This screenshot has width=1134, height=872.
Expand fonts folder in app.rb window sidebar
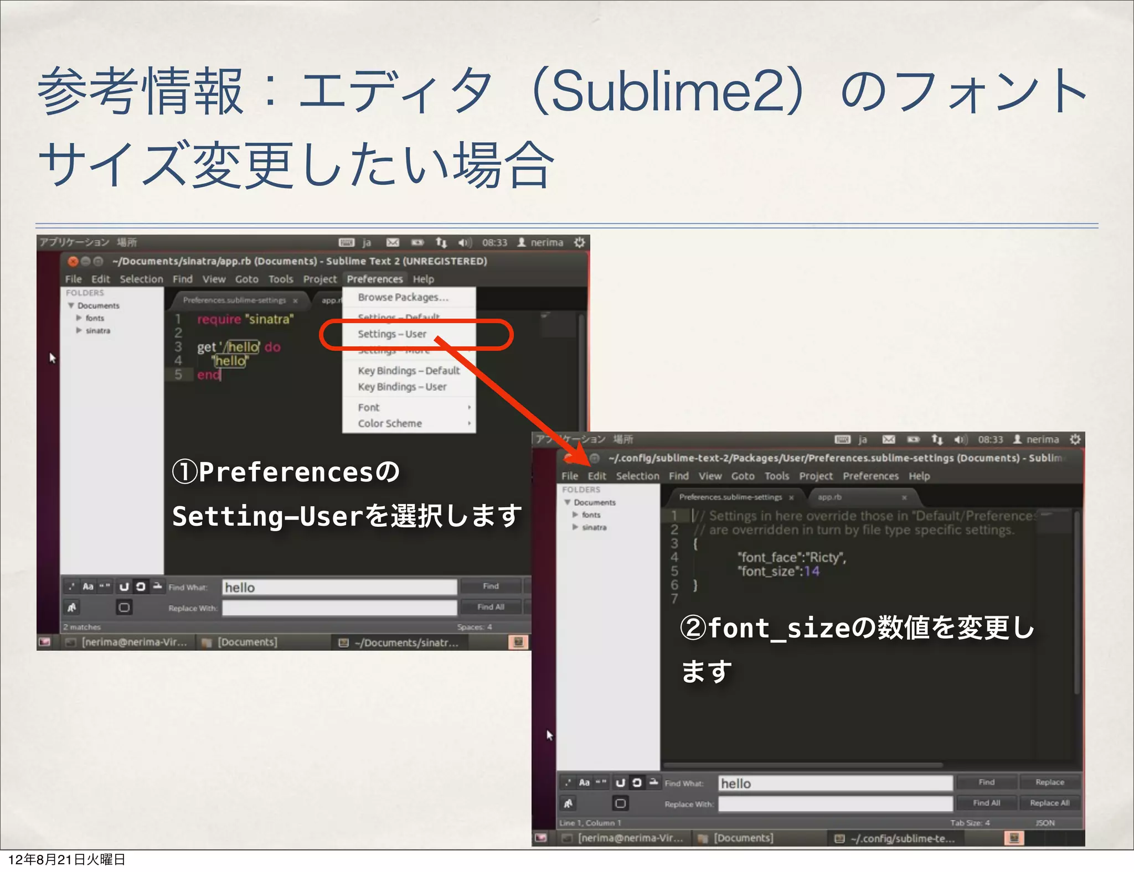pyautogui.click(x=79, y=318)
